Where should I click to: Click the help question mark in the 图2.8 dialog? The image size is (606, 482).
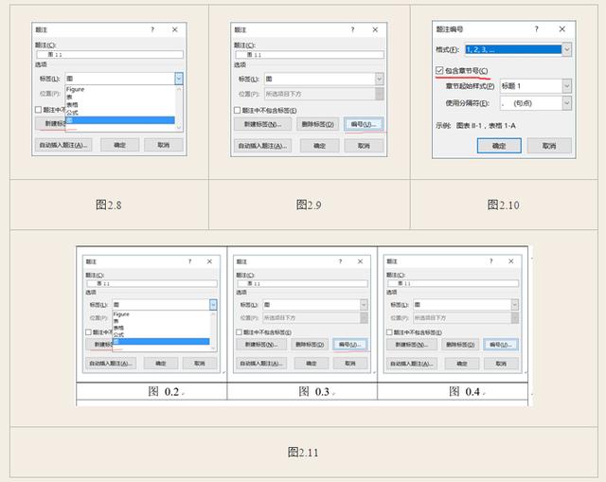pyautogui.click(x=152, y=29)
